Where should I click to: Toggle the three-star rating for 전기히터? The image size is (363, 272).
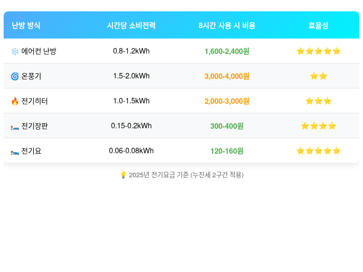[319, 101]
